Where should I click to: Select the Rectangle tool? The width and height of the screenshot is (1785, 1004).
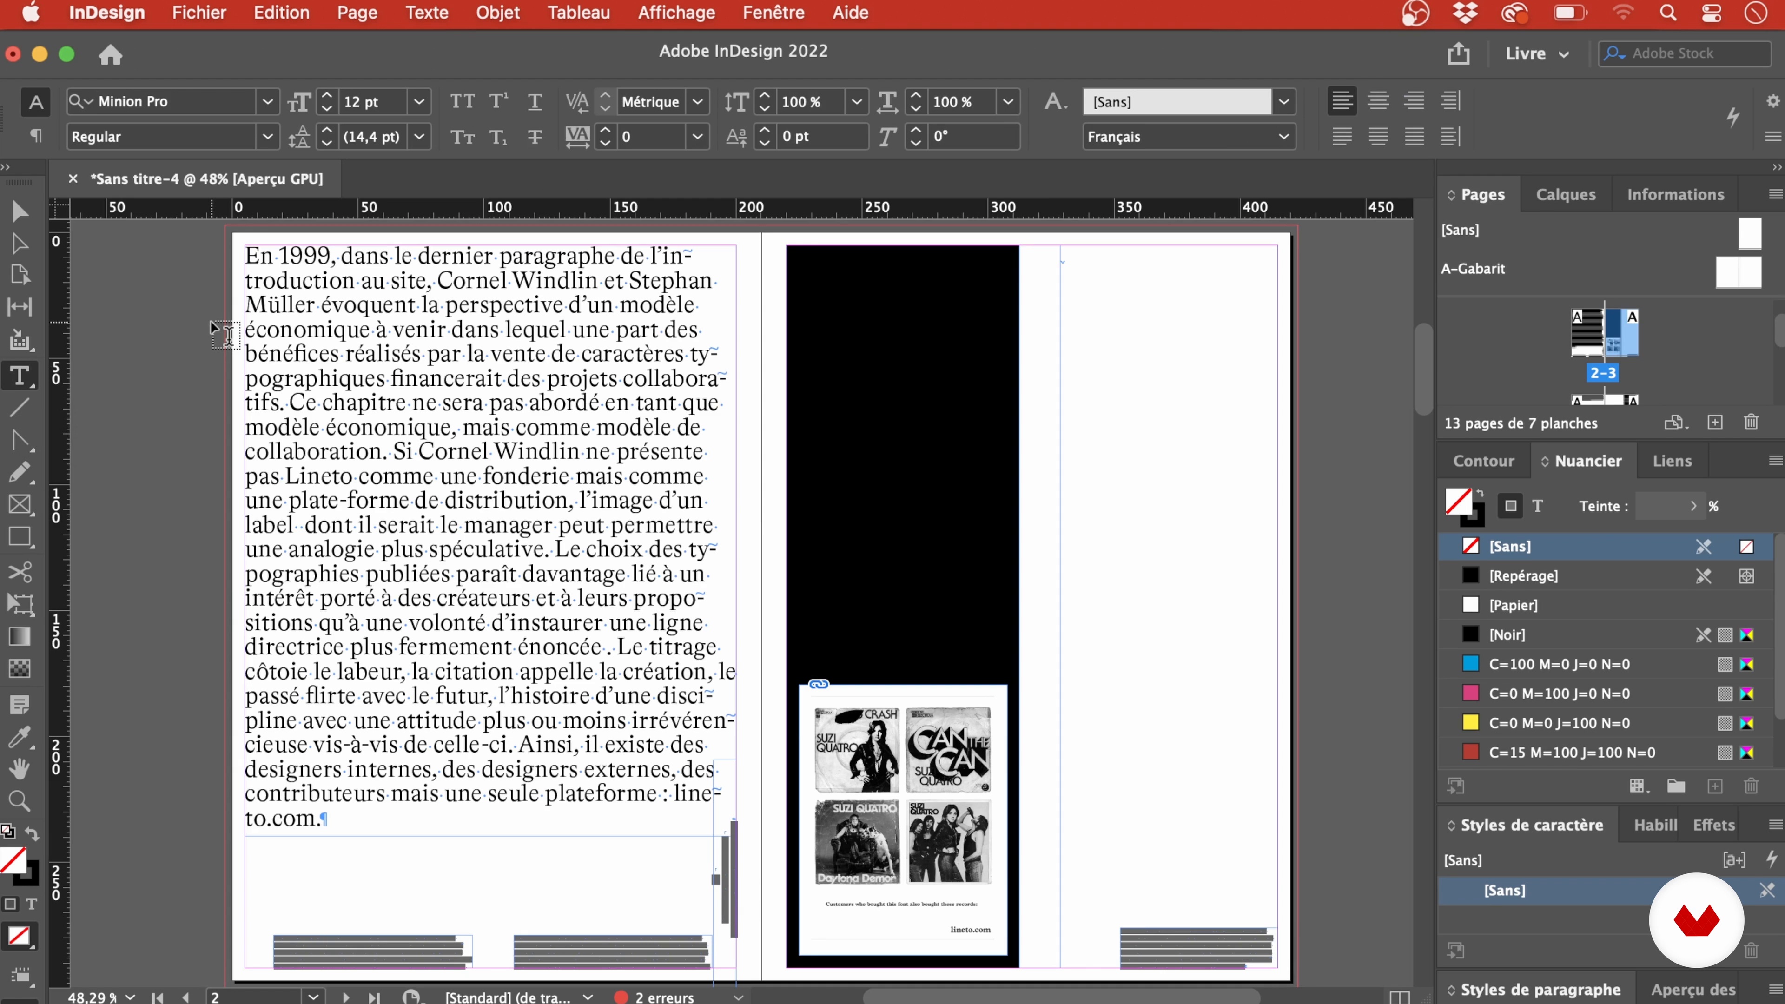click(x=20, y=537)
